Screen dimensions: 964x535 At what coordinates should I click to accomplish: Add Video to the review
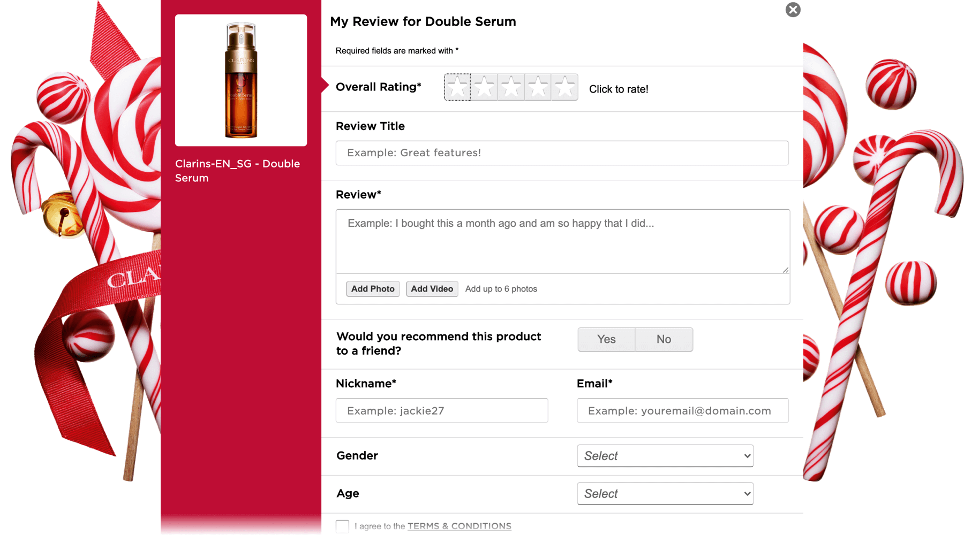432,289
